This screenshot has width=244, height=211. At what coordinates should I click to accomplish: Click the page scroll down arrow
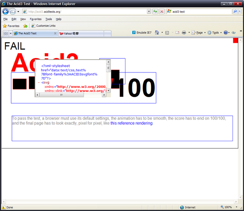tap(240, 197)
